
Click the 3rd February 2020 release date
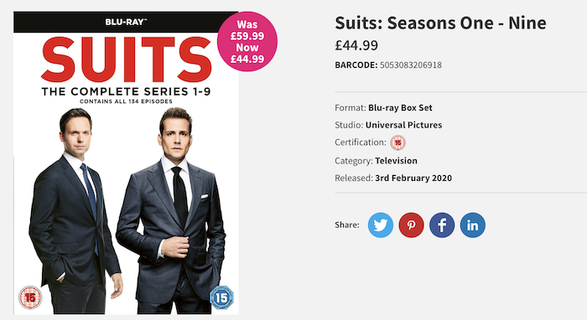click(413, 178)
